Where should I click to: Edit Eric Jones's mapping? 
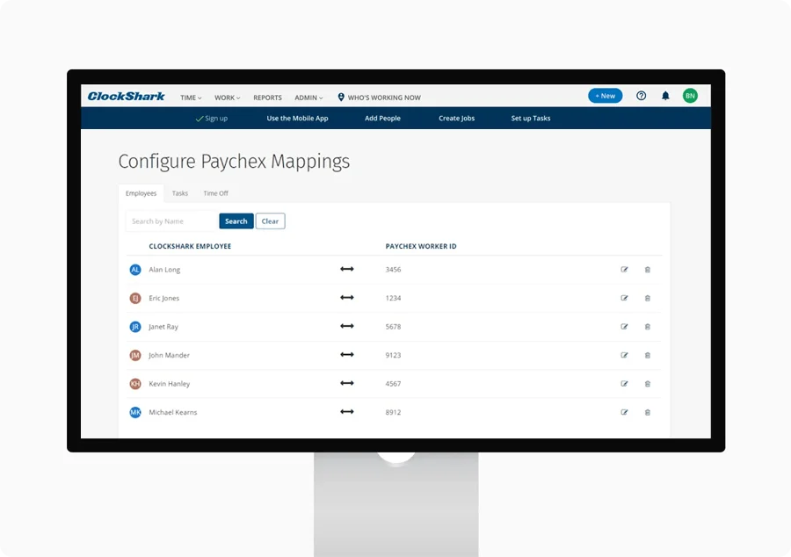point(625,298)
